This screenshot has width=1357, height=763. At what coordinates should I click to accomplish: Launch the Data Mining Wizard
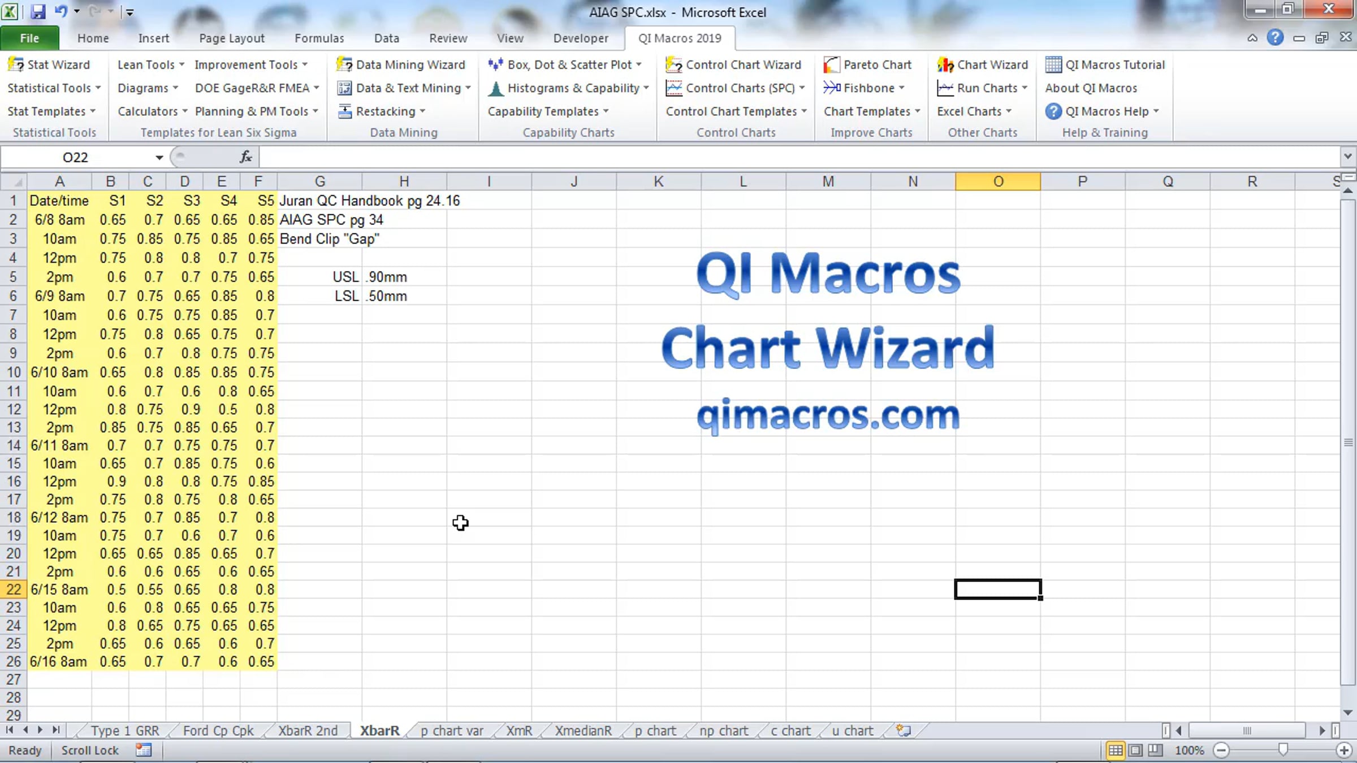(x=401, y=64)
